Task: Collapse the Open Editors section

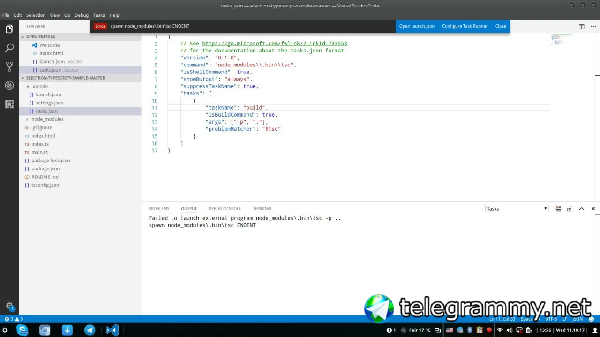Action: pos(40,37)
